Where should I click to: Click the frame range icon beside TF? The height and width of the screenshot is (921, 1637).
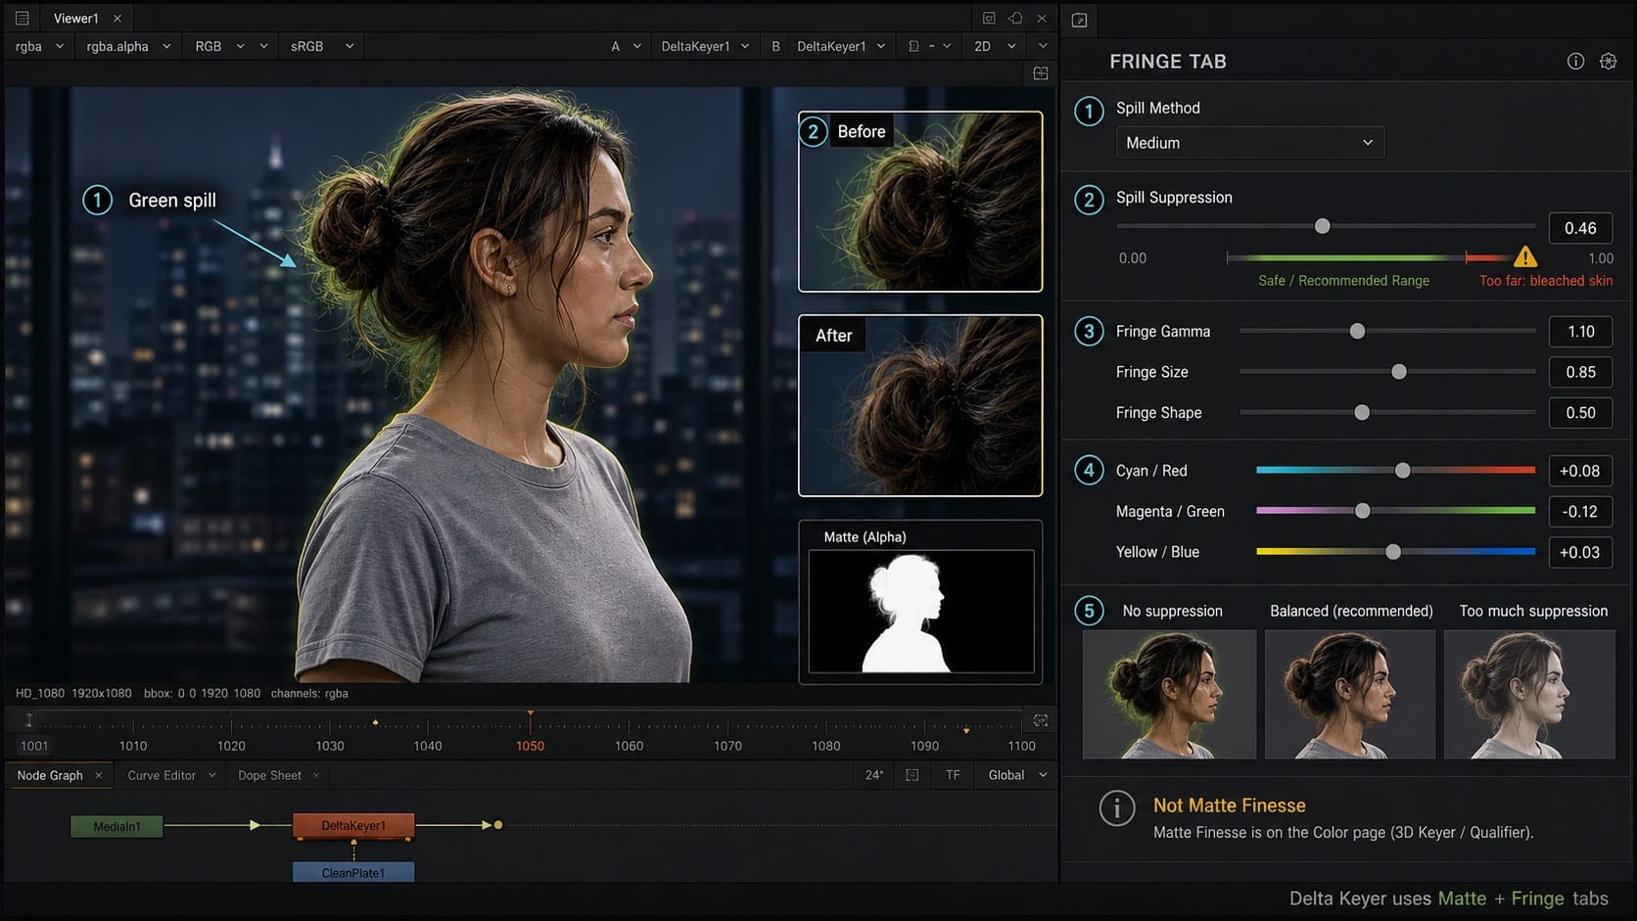(x=912, y=775)
